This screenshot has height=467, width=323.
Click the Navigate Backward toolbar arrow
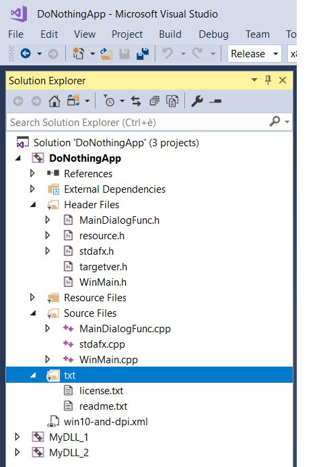pos(26,54)
